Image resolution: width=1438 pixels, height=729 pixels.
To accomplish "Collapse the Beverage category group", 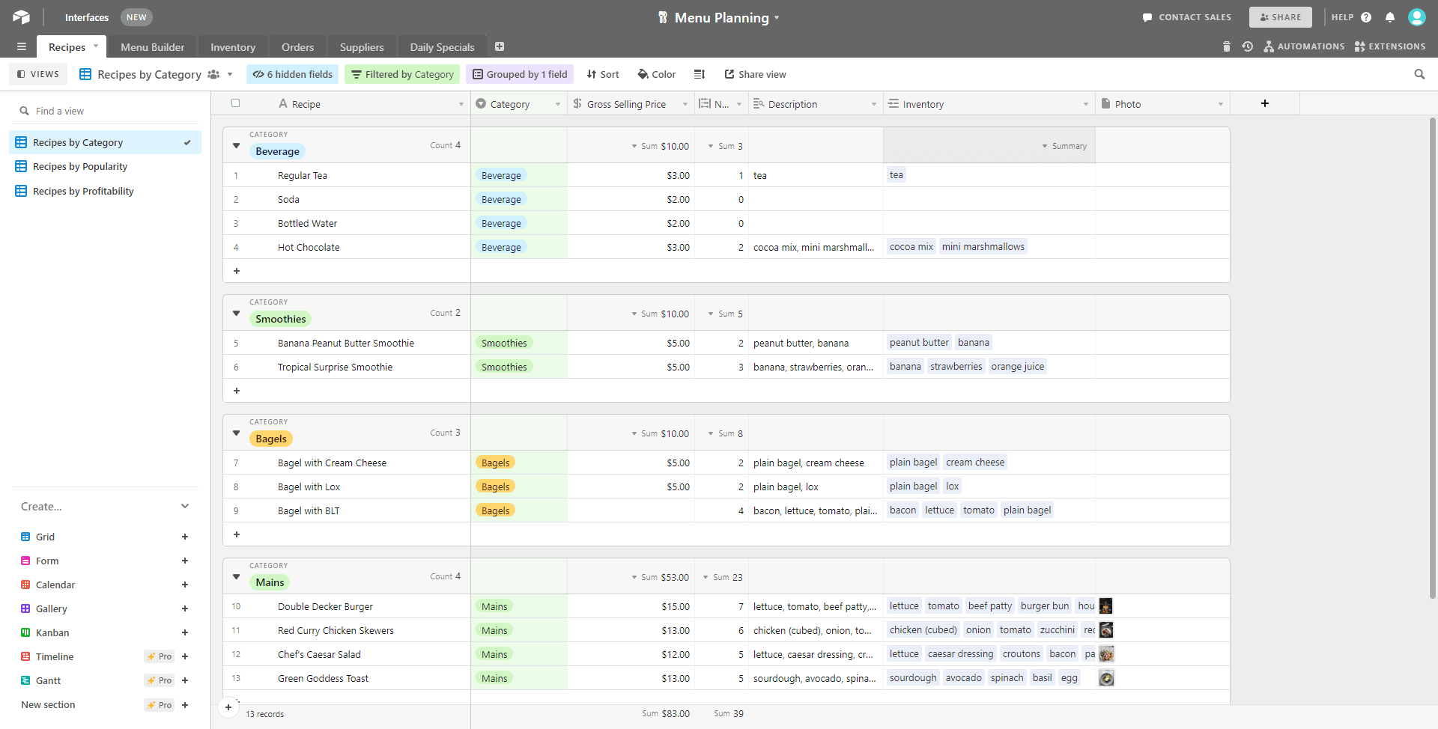I will click(237, 146).
